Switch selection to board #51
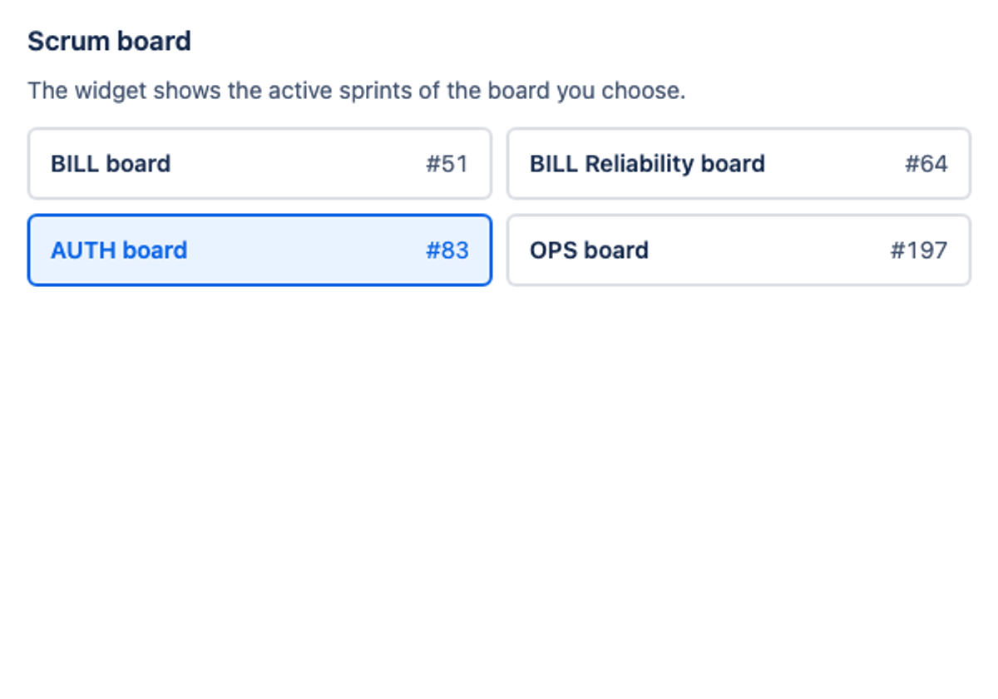 [x=259, y=164]
